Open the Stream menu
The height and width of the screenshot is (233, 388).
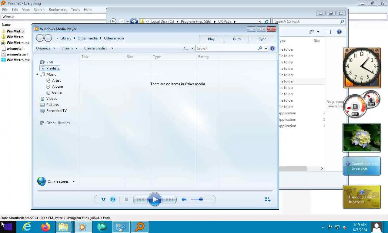[x=69, y=48]
